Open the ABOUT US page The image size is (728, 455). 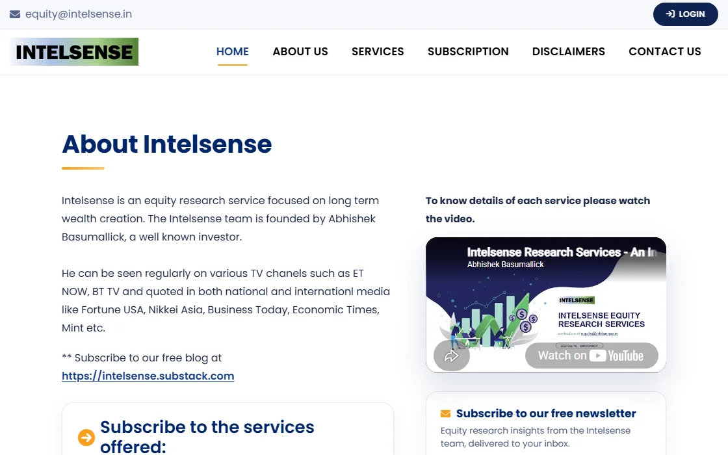300,51
